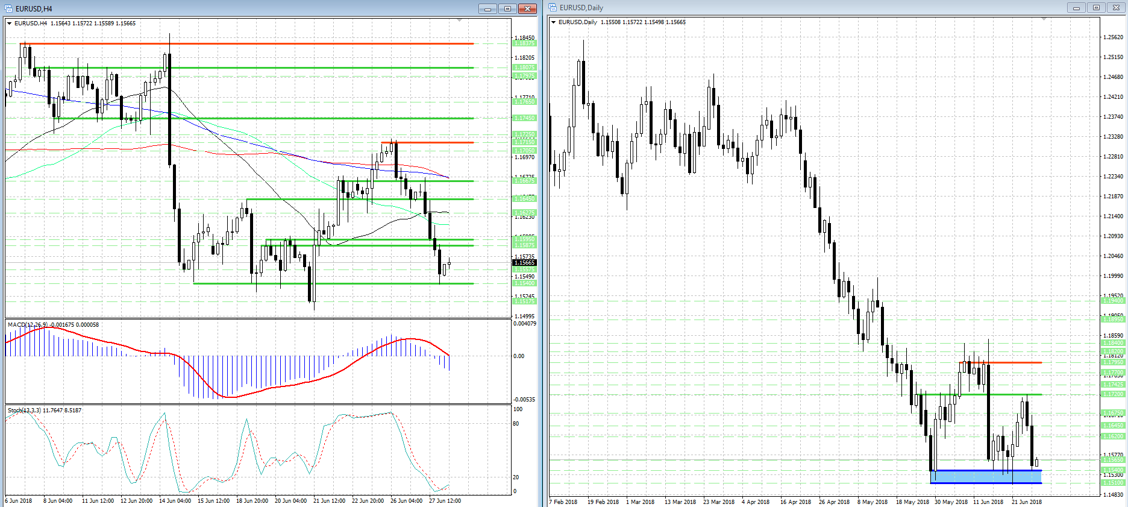Click the EURUSD,H4 window chart icon

(8, 8)
